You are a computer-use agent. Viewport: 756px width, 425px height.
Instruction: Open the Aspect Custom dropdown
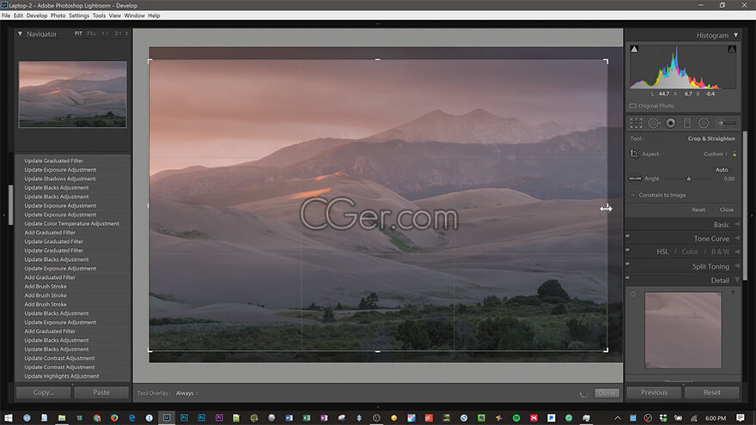(716, 155)
